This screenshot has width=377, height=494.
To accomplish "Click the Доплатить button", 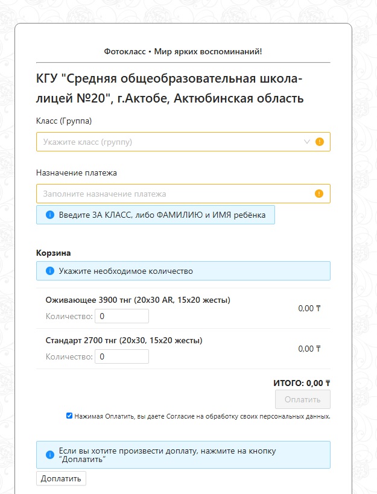I will coord(61,478).
